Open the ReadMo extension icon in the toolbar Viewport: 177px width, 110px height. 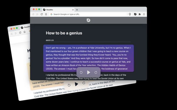point(135,14)
